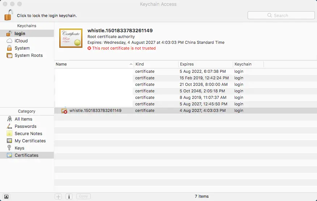Open the Certificates category icon

(x=9, y=155)
